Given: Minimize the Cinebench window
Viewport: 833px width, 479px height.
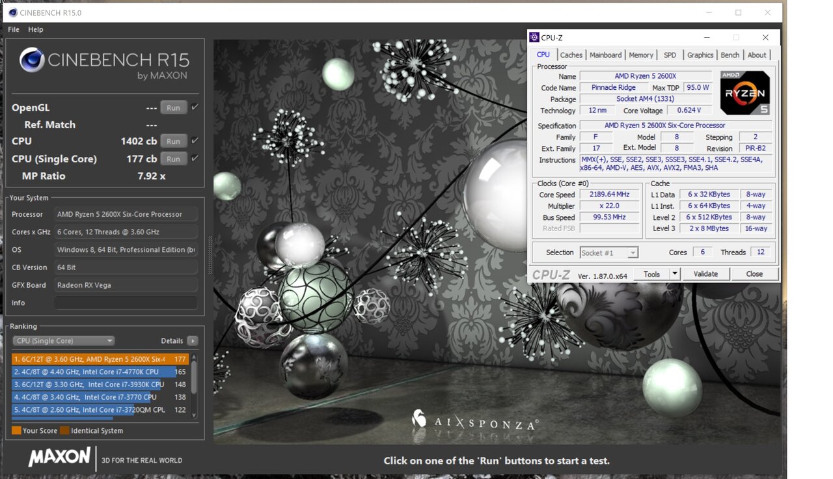Looking at the screenshot, I should coord(708,13).
